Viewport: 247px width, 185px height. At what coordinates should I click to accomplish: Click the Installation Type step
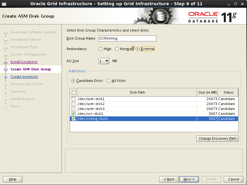[x=24, y=47]
